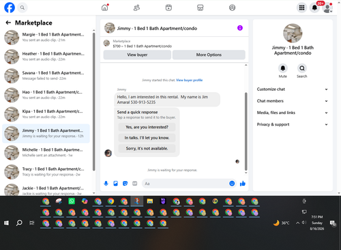Expand Customize chat section
The height and width of the screenshot is (250, 341).
pyautogui.click(x=293, y=89)
